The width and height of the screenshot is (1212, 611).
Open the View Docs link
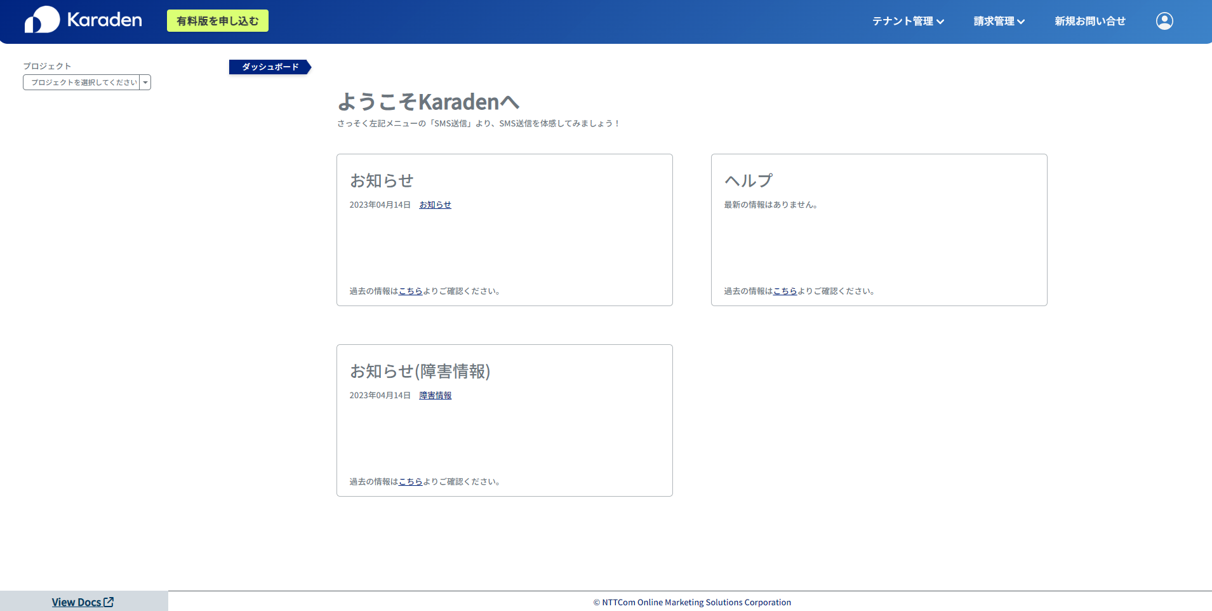click(x=83, y=602)
